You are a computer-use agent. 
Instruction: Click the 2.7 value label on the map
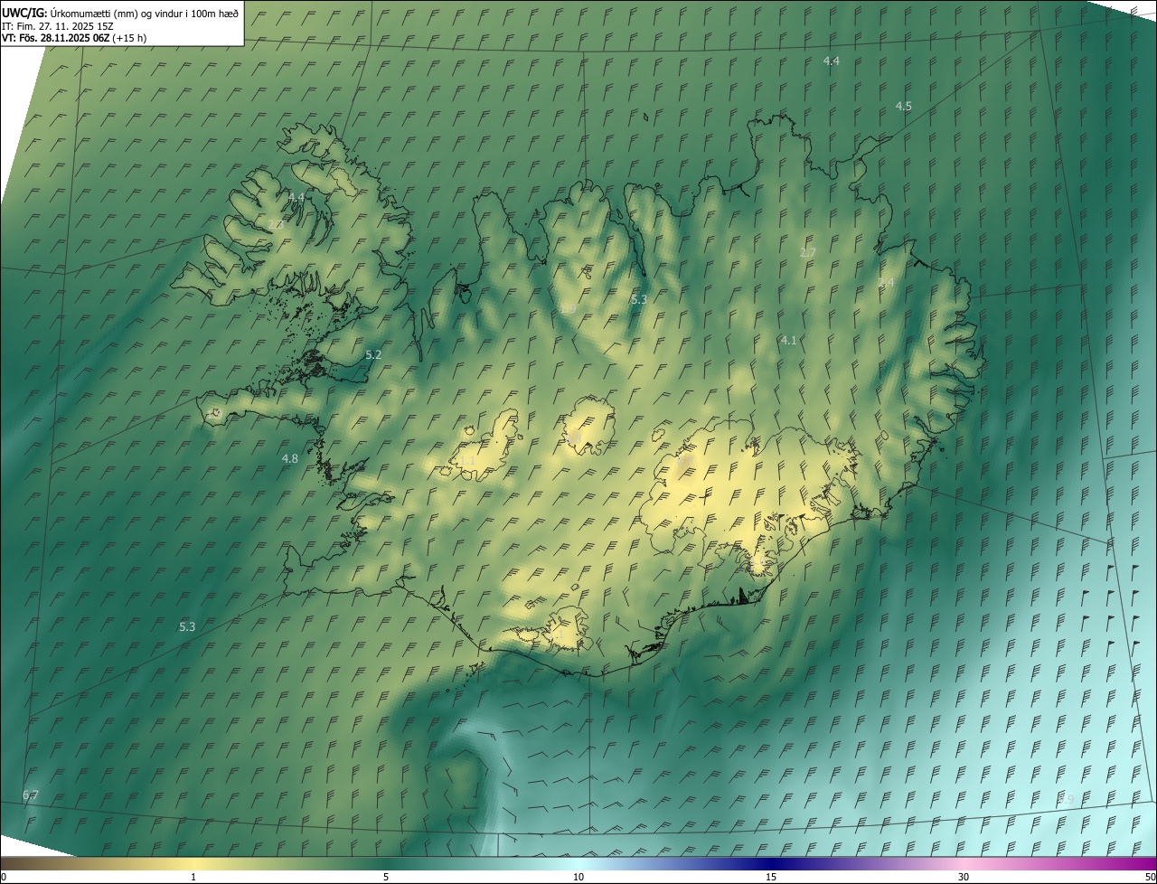[x=808, y=252]
